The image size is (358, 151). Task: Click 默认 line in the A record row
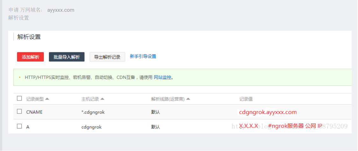[x=156, y=127]
